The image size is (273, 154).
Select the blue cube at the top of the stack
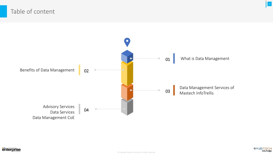click(x=127, y=57)
